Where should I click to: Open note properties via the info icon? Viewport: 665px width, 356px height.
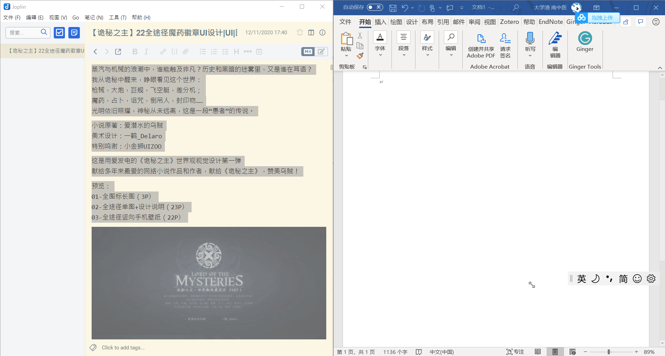tap(322, 33)
